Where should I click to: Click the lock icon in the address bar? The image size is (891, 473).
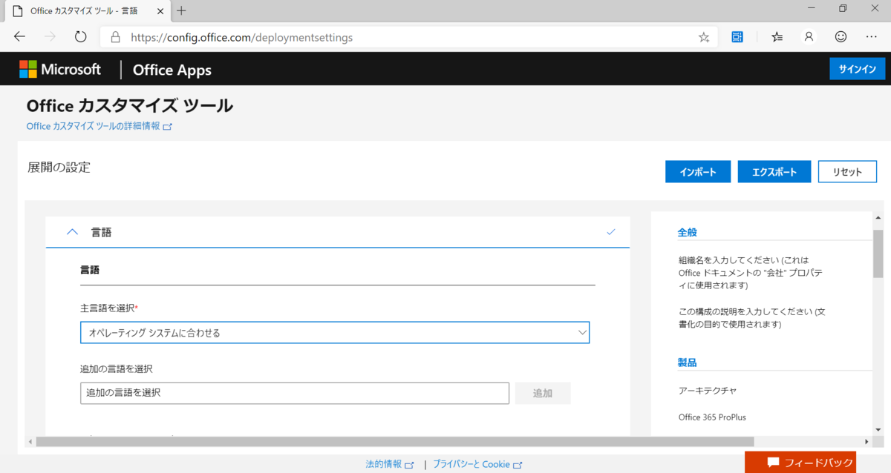pos(115,37)
